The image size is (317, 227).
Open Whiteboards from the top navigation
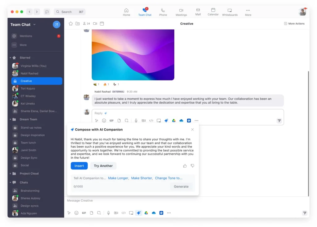point(229,12)
